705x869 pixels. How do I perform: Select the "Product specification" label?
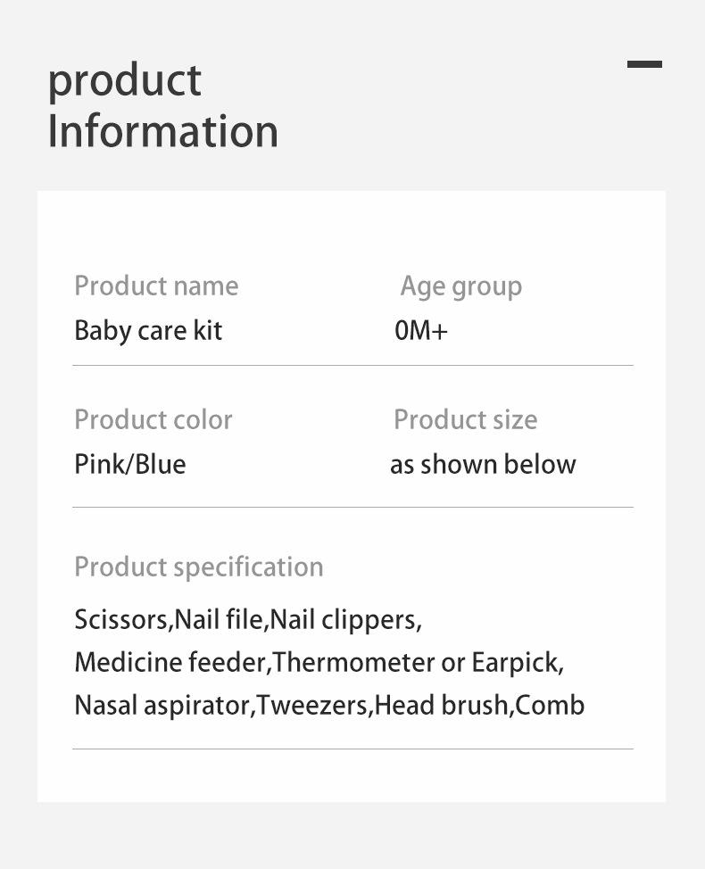(x=198, y=567)
